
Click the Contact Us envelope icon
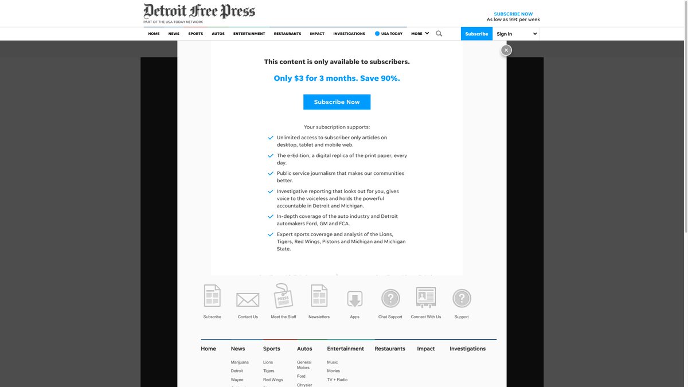(x=248, y=300)
